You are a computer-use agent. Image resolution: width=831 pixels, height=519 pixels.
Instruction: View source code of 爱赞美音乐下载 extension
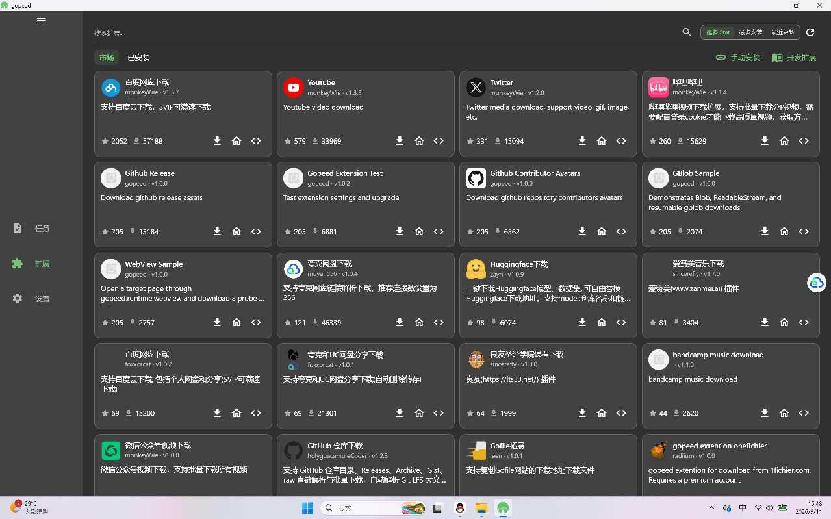[804, 322]
